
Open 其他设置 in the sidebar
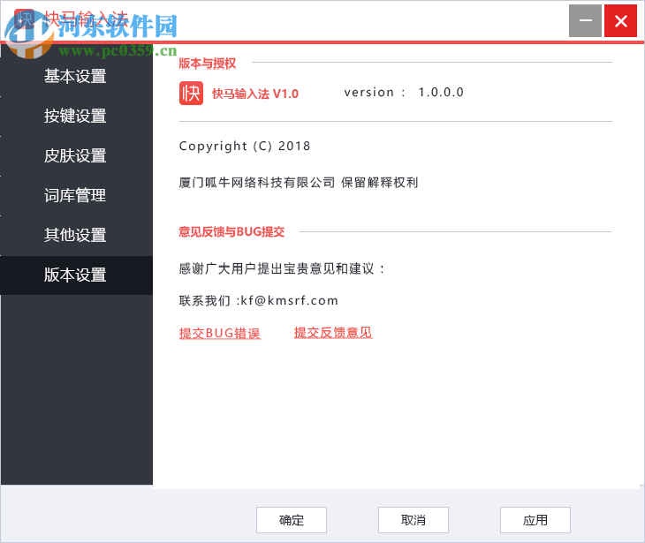(x=76, y=235)
